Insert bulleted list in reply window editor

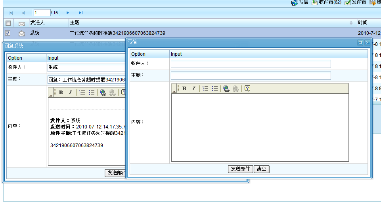coord(91,93)
